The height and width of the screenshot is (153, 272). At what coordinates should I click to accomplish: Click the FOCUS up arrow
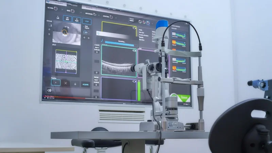96,85
